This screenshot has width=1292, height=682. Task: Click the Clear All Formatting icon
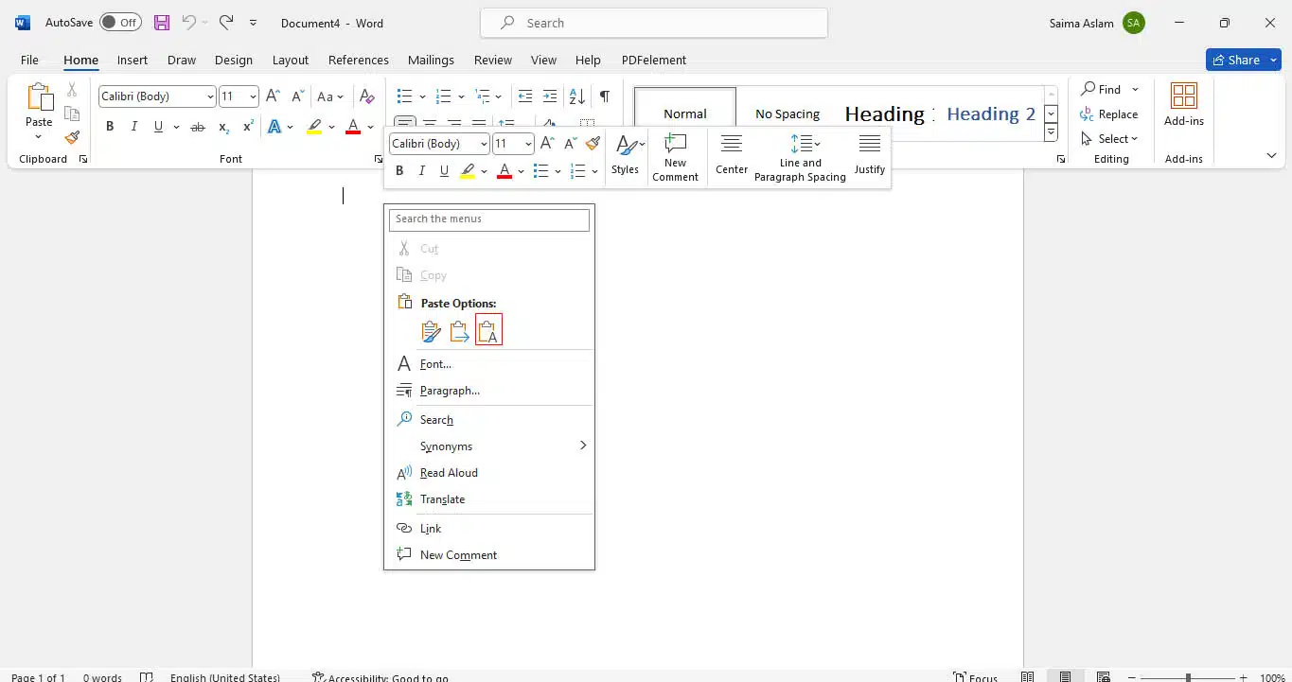coord(366,96)
